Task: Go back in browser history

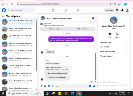Action: [x=3, y=4]
